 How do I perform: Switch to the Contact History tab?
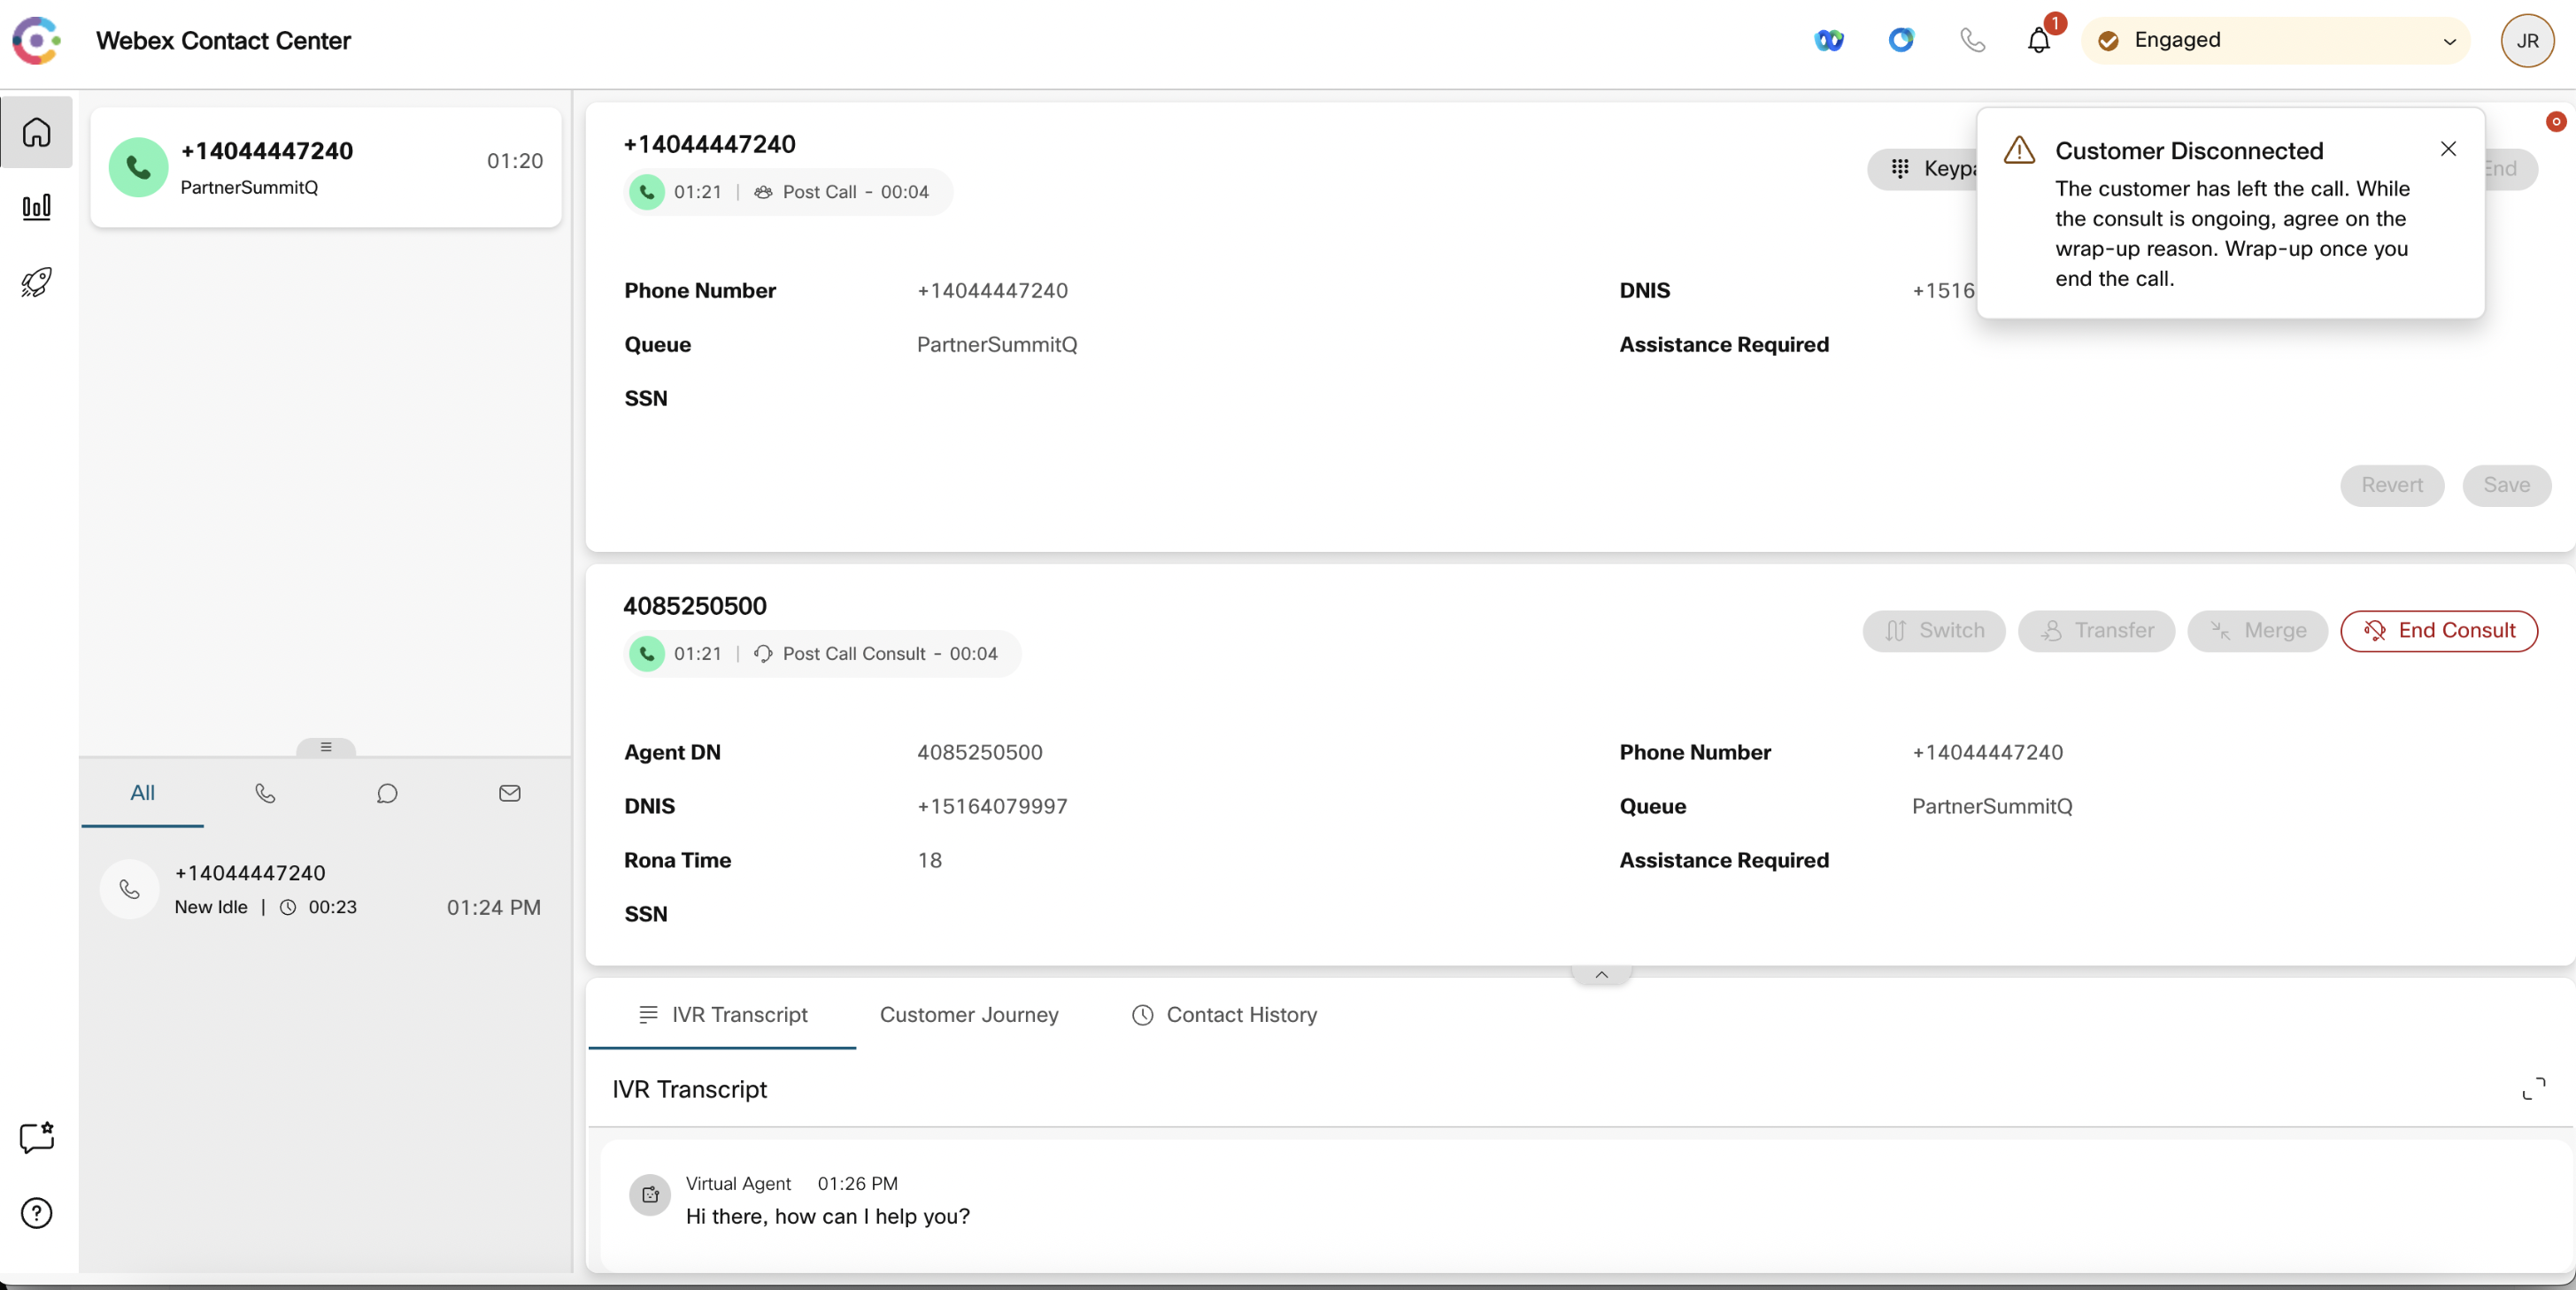(x=1224, y=1015)
